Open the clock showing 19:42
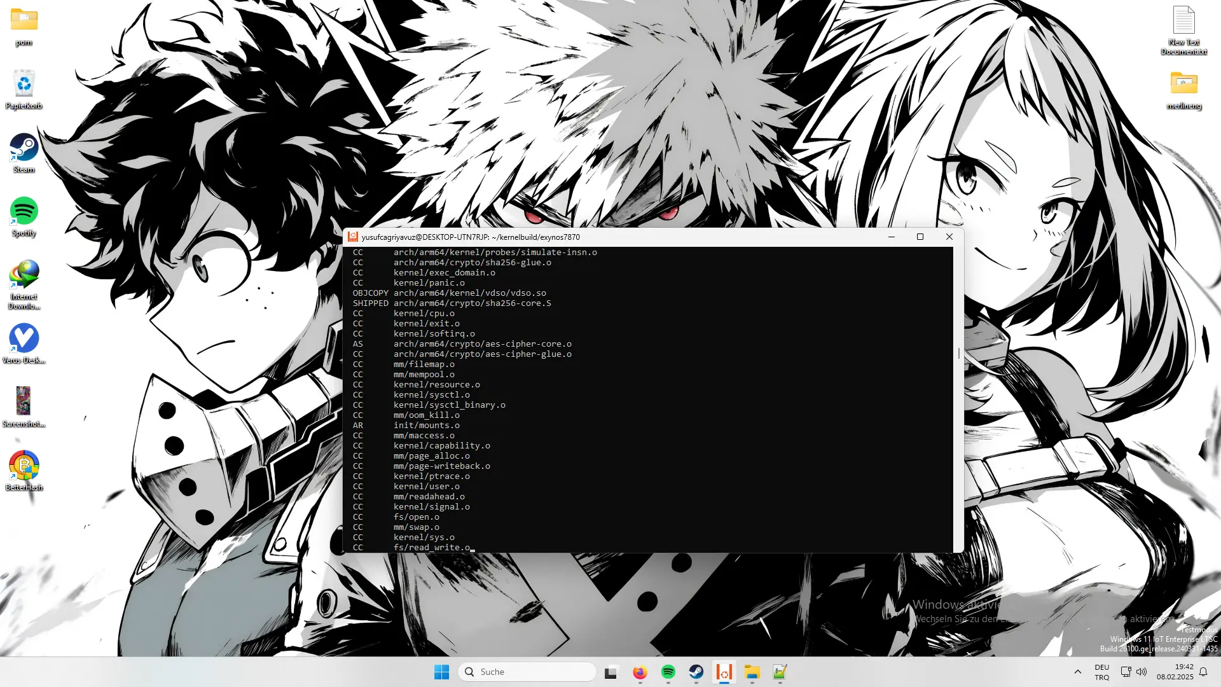 [x=1175, y=672]
